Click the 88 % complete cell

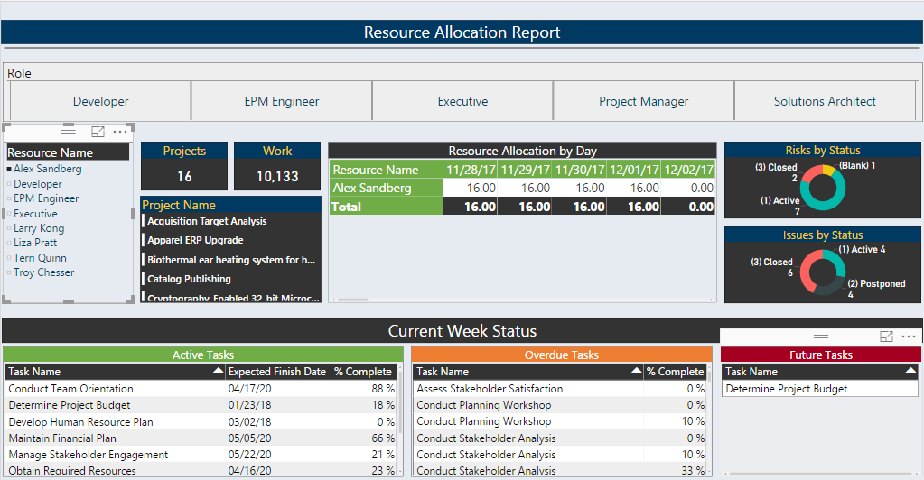pos(383,389)
